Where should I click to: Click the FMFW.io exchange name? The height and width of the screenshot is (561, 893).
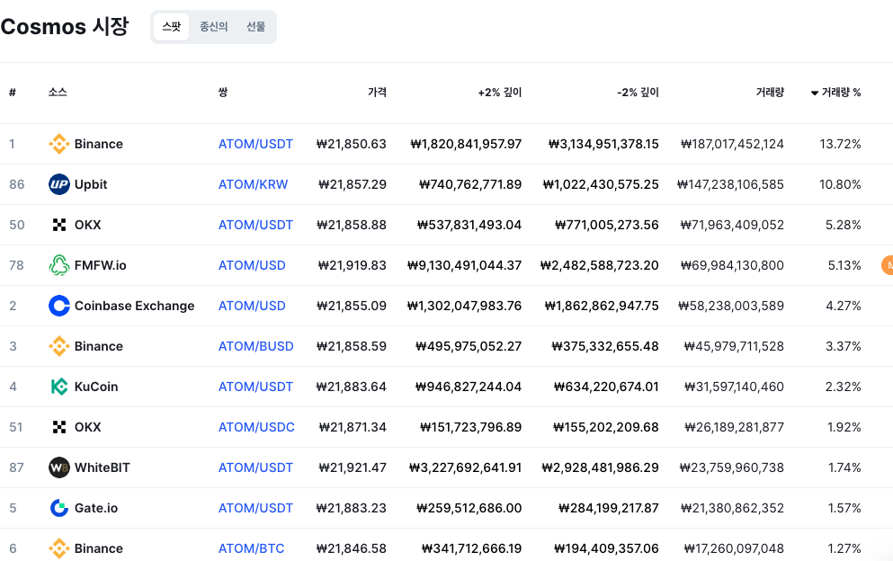point(100,265)
